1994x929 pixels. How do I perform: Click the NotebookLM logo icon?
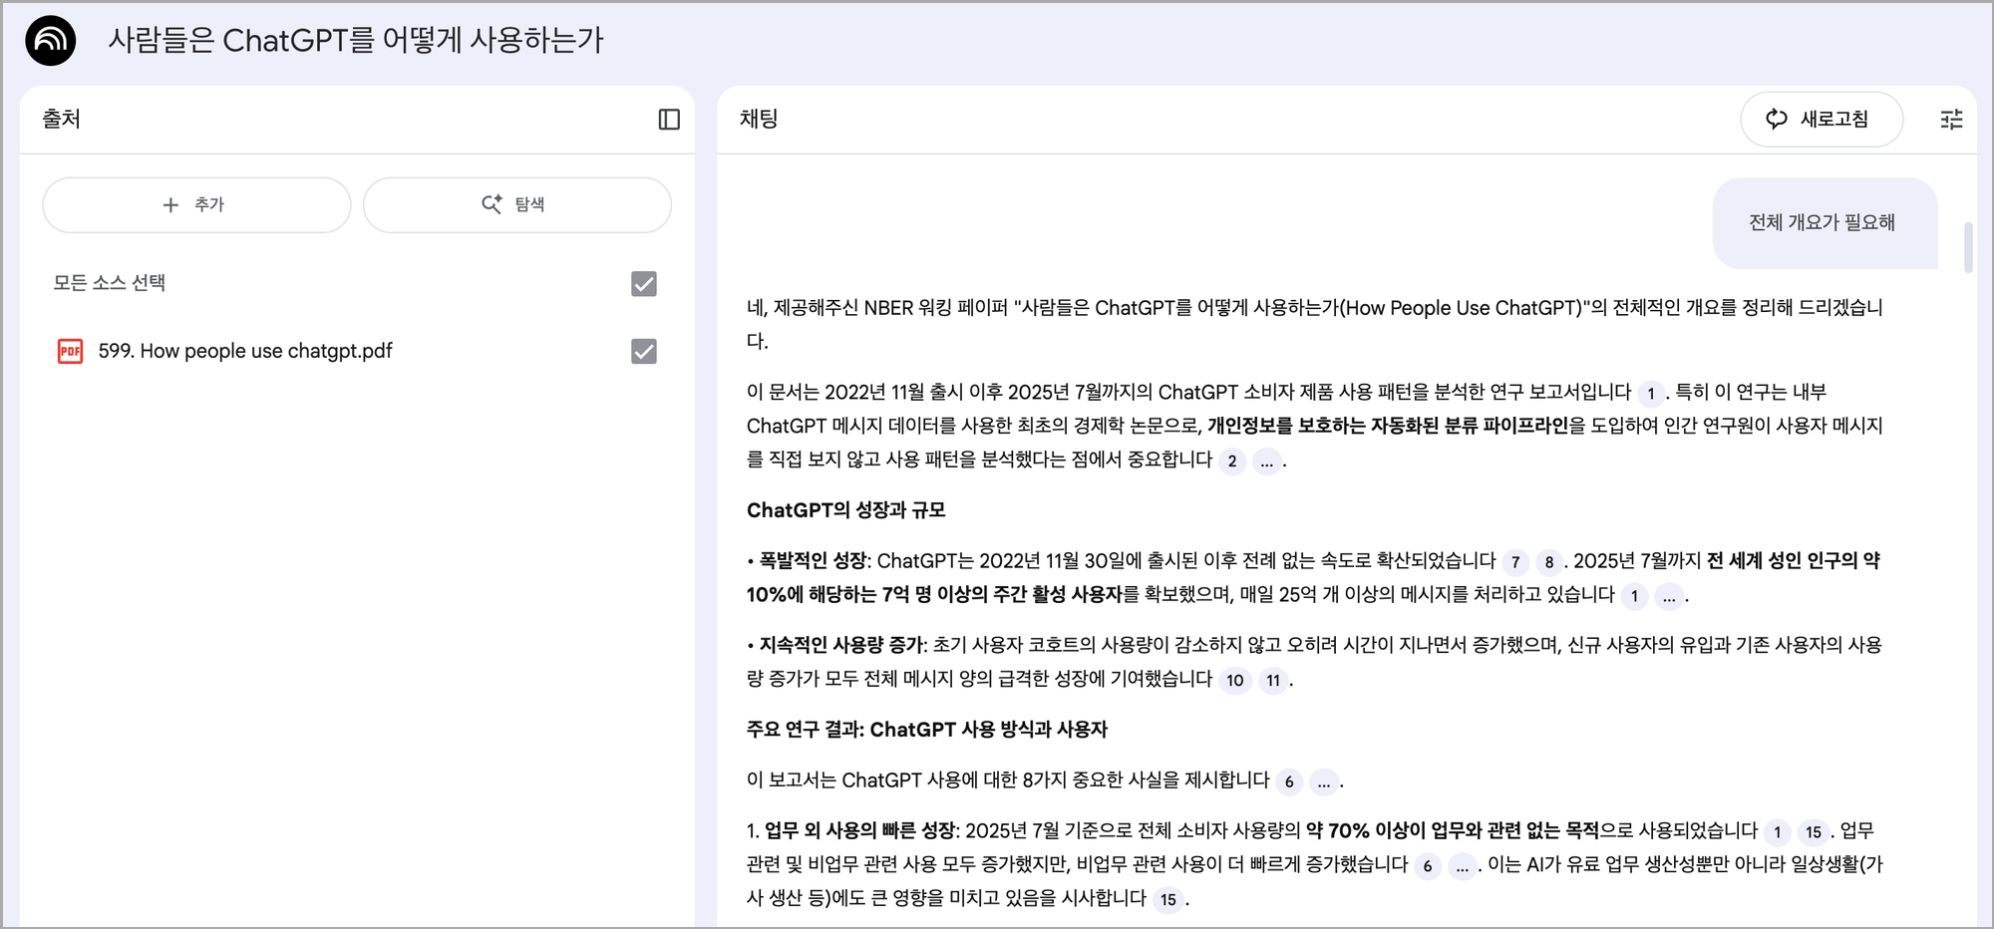pyautogui.click(x=51, y=41)
